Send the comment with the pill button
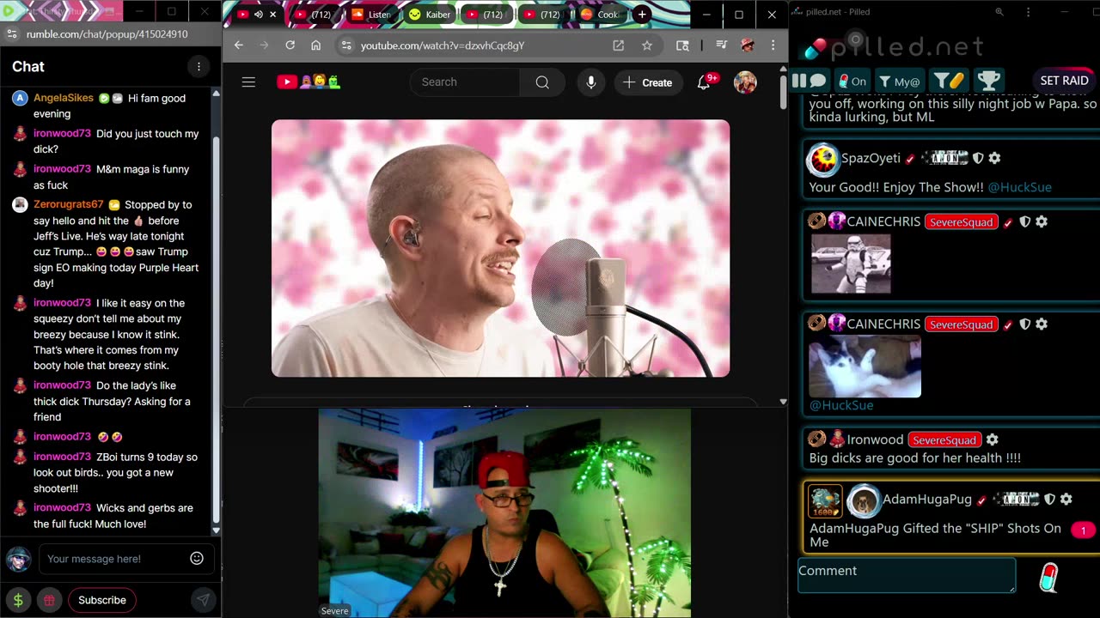This screenshot has width=1100, height=618. coord(1048,578)
